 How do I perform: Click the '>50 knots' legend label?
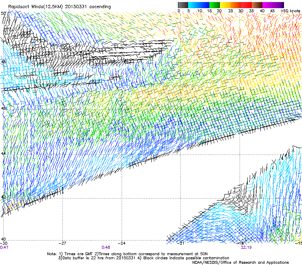click(290, 11)
